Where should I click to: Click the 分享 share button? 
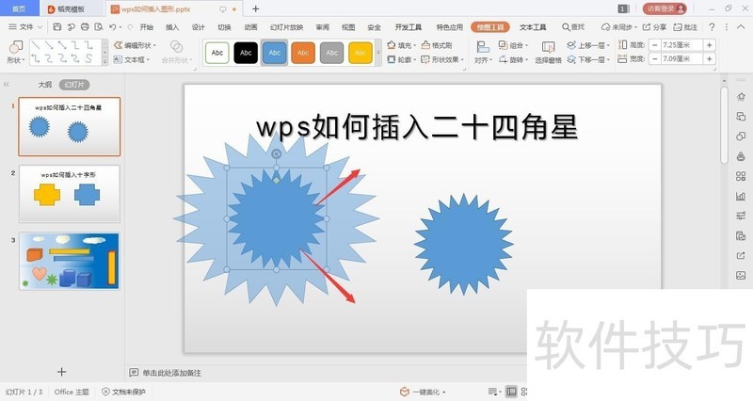(654, 27)
